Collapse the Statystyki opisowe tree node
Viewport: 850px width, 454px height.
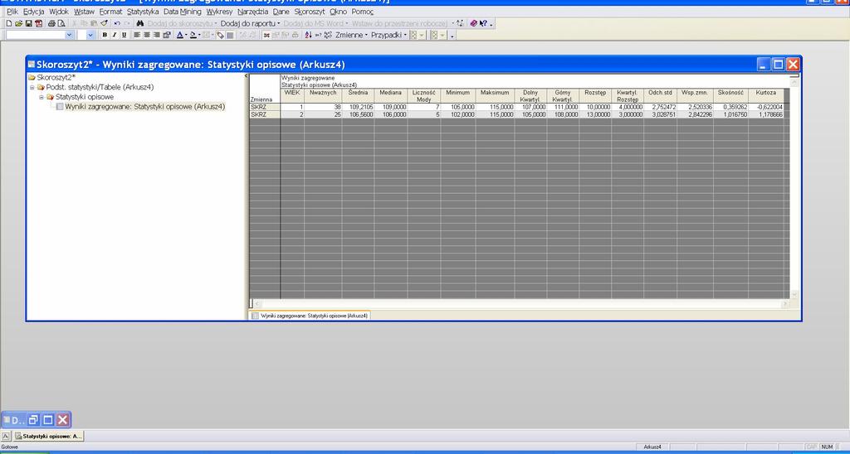click(x=42, y=97)
